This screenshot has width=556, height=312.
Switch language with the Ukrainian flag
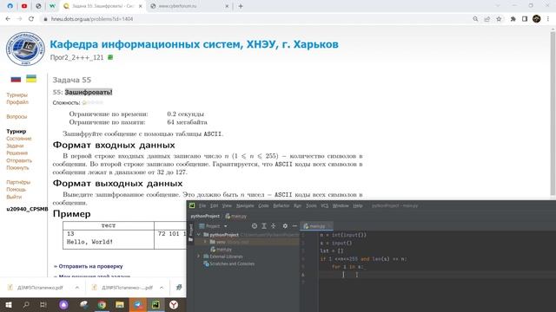pos(31,79)
